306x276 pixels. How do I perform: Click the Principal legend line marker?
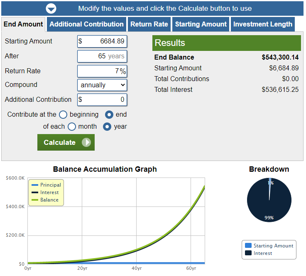click(35, 185)
